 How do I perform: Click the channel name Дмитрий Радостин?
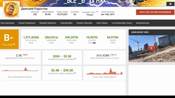[34, 9]
